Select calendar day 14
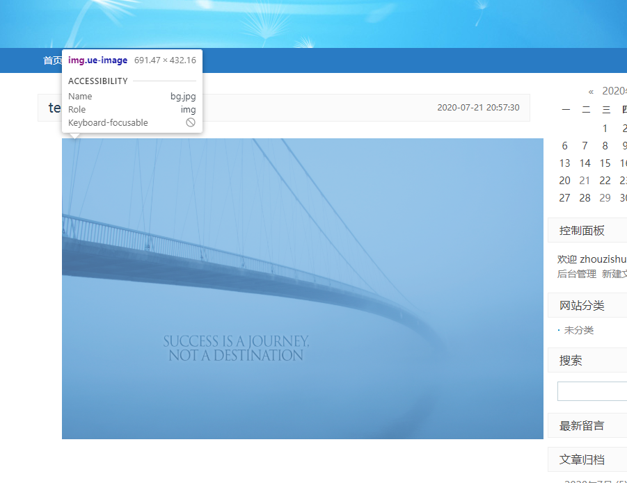 click(x=585, y=163)
